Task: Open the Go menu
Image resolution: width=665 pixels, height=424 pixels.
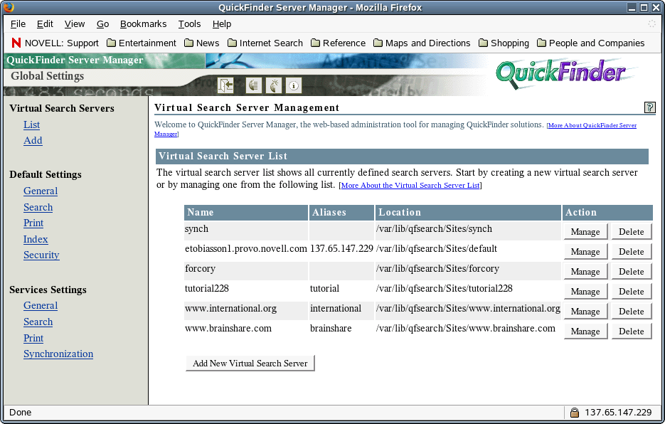Action: point(102,23)
